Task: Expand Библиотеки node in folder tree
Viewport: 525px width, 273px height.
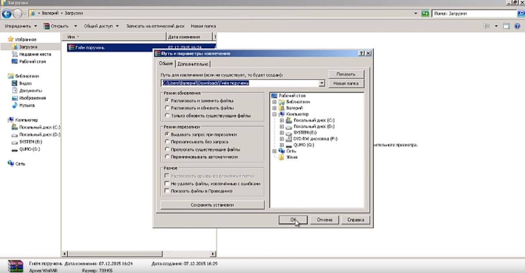Action: point(274,102)
